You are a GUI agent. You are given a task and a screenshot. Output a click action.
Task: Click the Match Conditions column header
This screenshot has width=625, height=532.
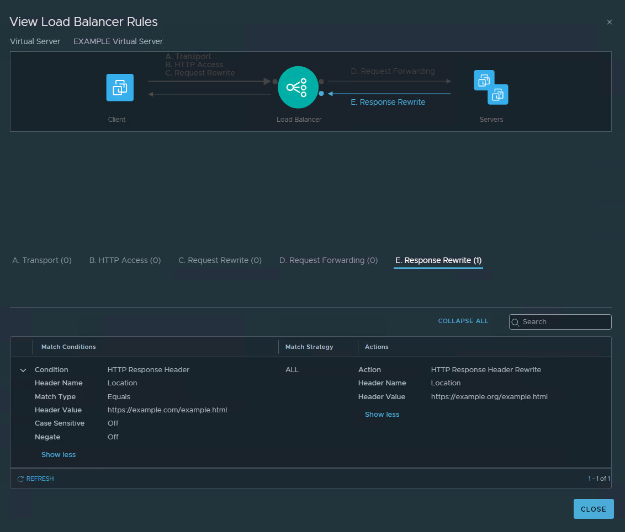click(x=68, y=347)
